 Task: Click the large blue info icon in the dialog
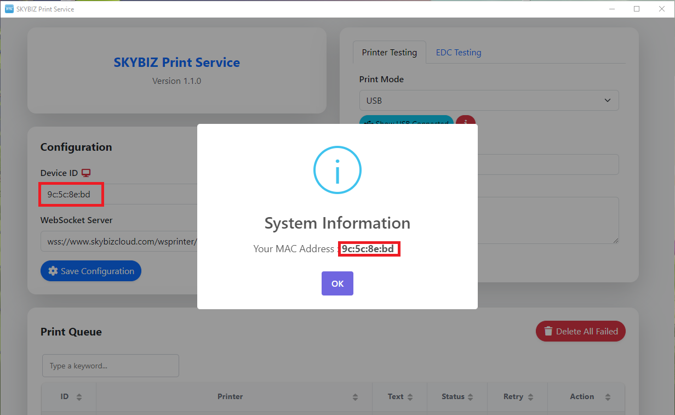coord(337,170)
